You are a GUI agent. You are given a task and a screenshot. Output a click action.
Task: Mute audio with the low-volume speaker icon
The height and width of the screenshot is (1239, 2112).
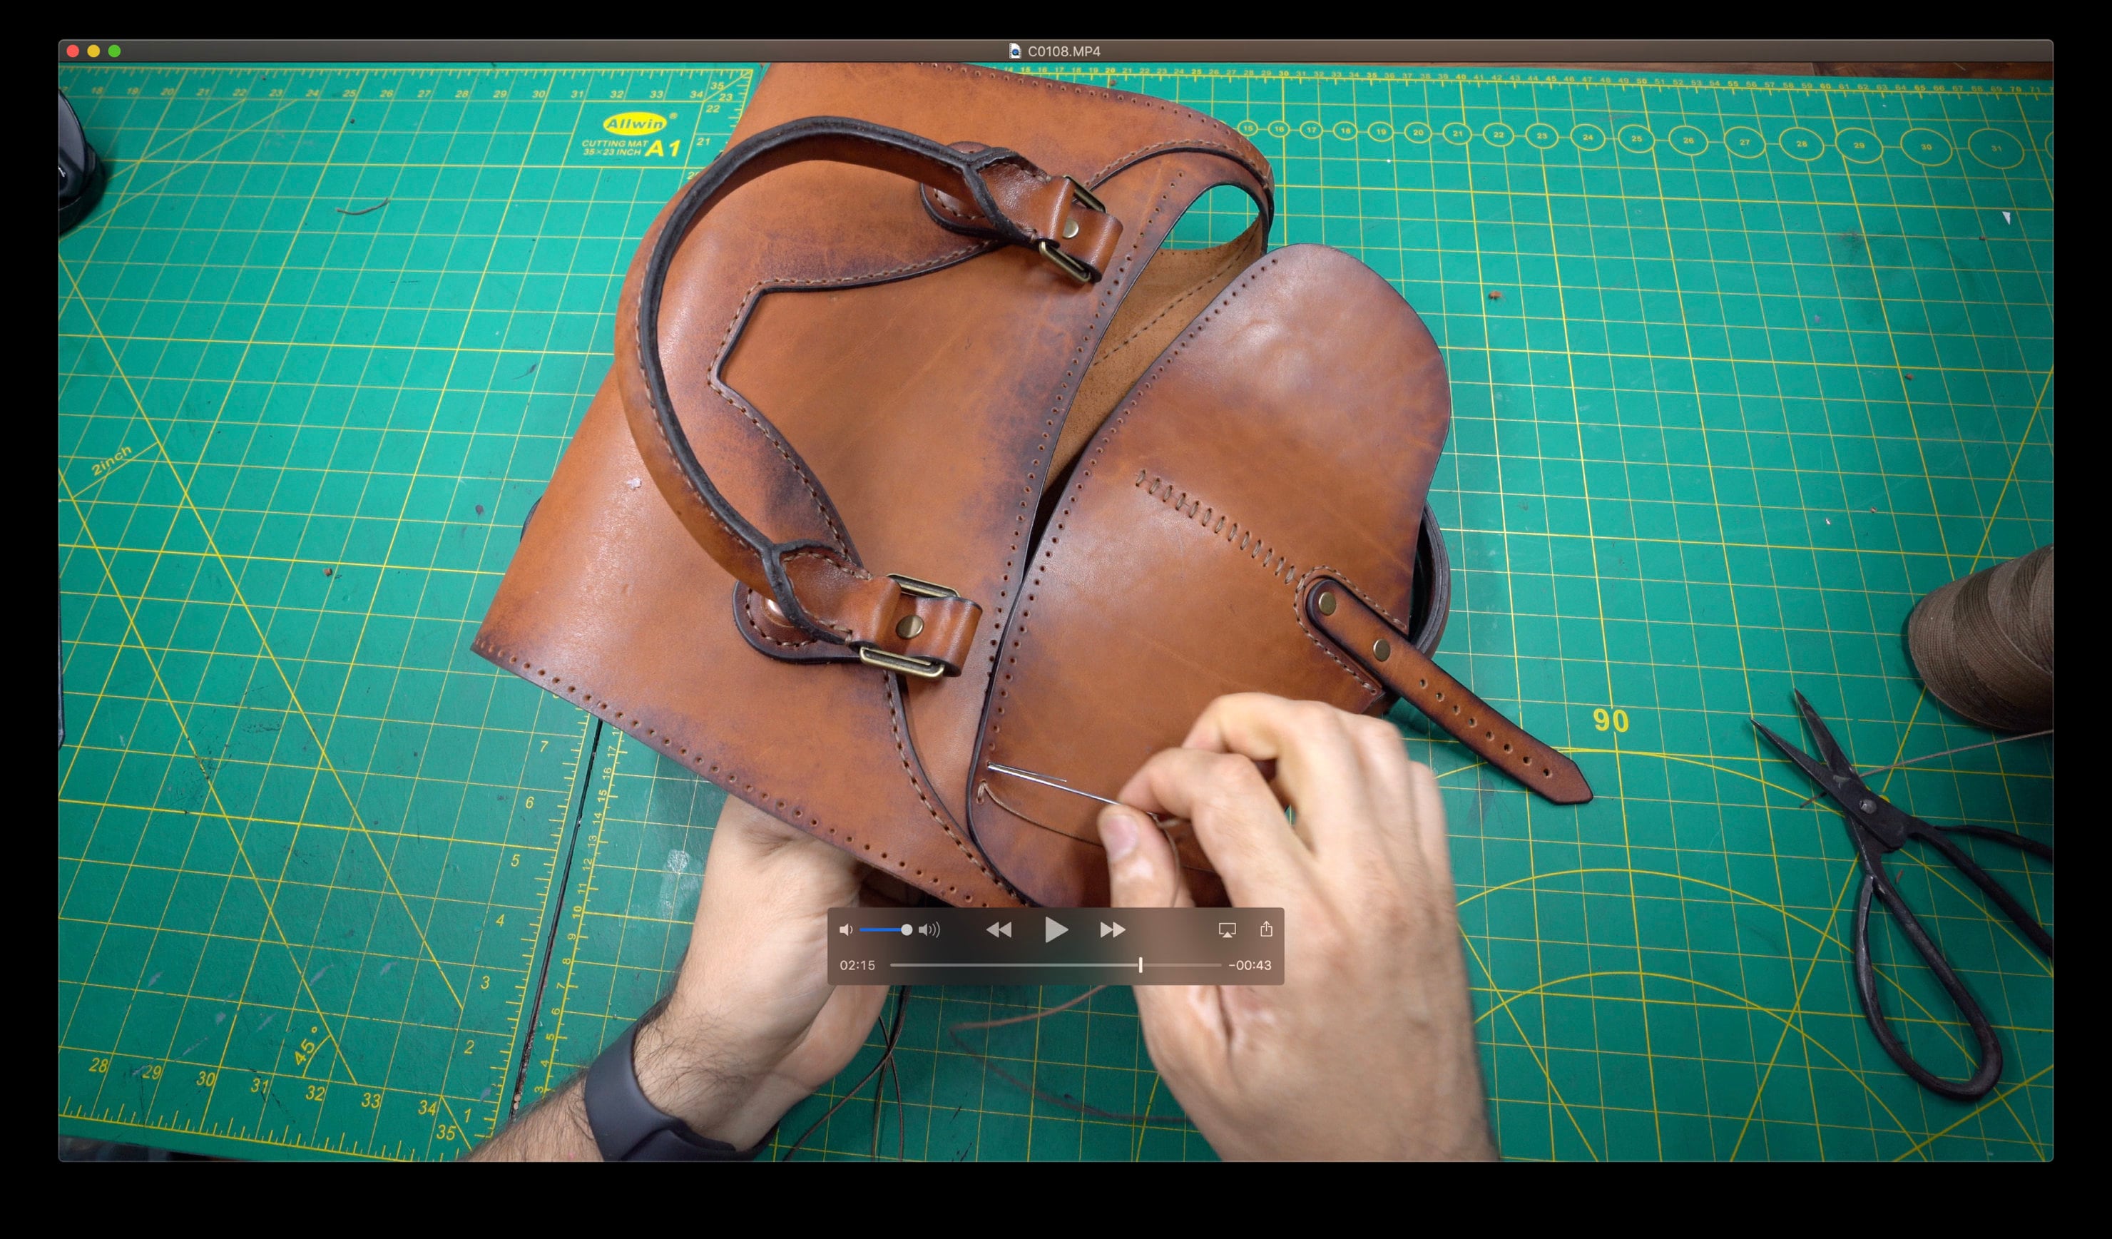point(846,929)
